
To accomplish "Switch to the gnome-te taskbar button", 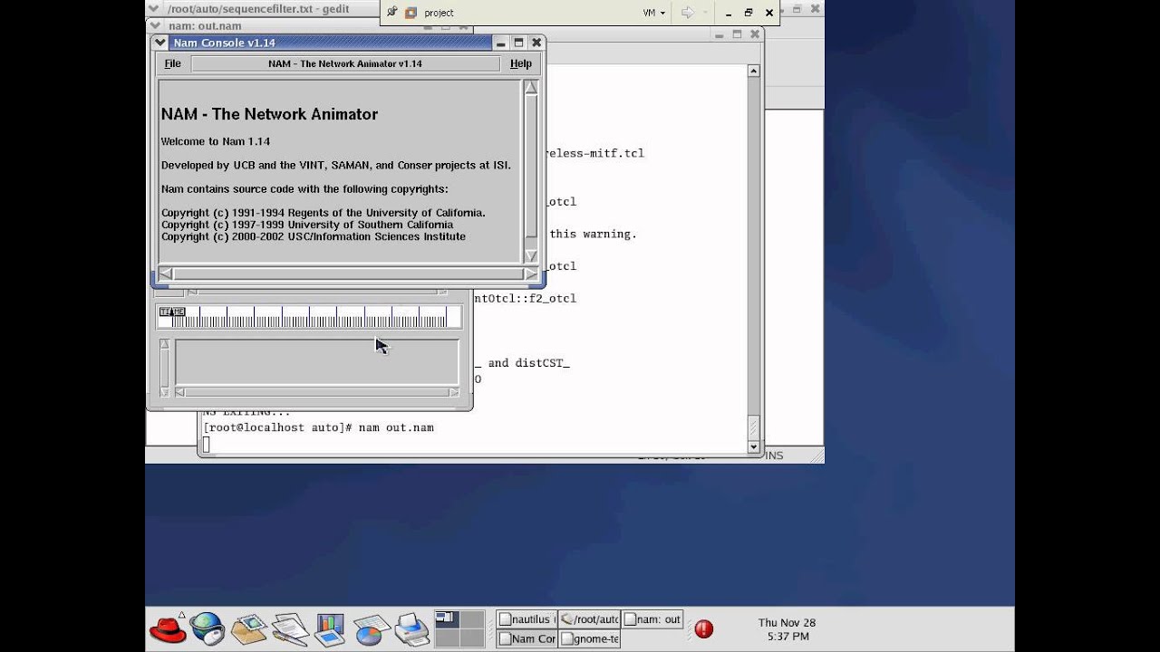I will tap(589, 638).
